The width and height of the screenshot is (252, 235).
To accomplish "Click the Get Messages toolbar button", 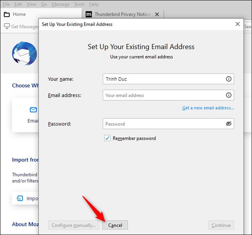I will [21, 26].
